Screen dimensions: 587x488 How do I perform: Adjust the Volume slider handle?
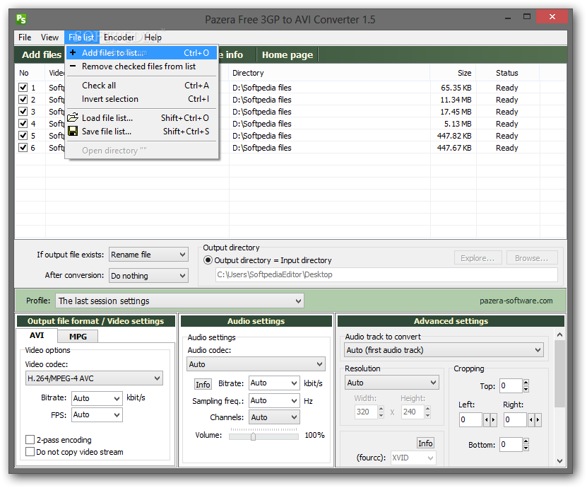(x=253, y=436)
